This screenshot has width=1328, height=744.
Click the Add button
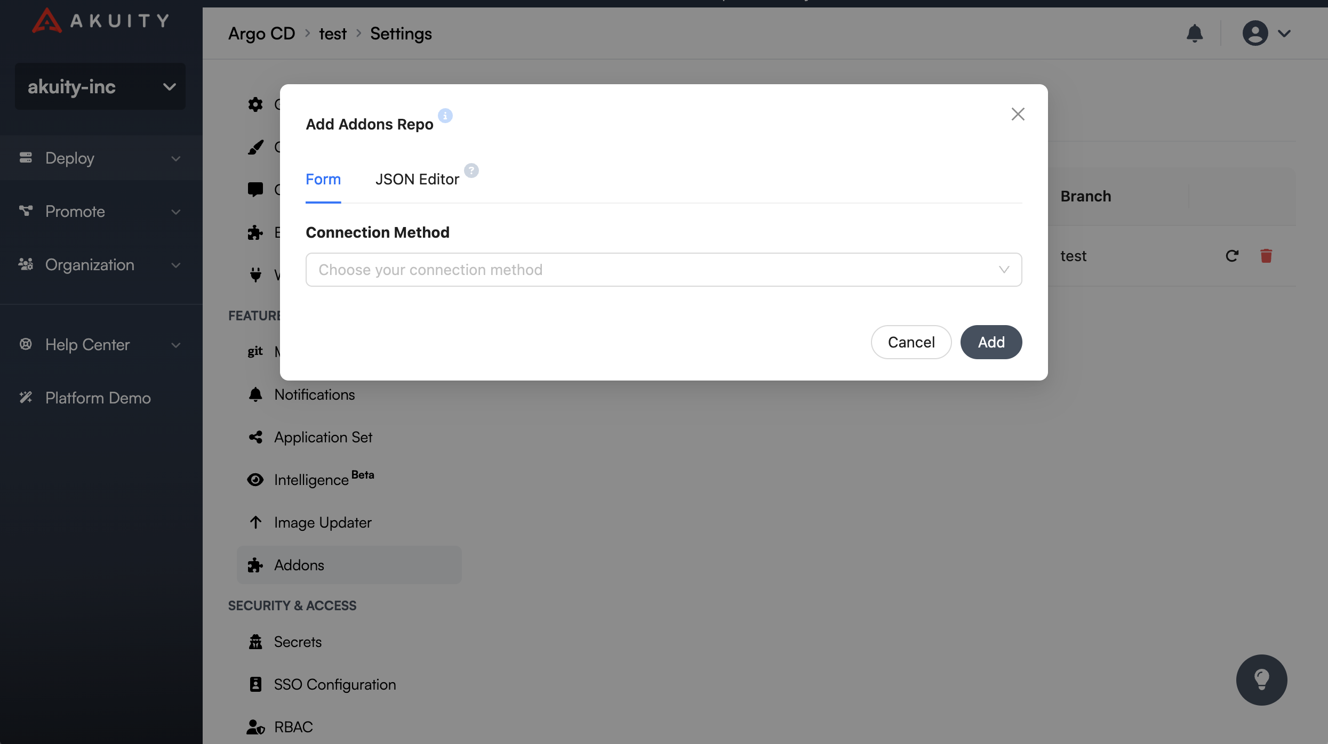(x=991, y=342)
